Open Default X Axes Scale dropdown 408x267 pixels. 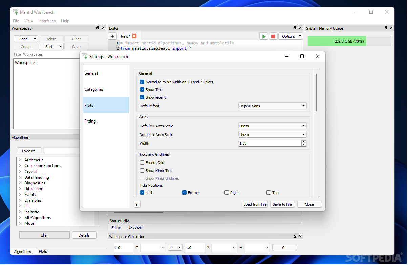coord(272,126)
